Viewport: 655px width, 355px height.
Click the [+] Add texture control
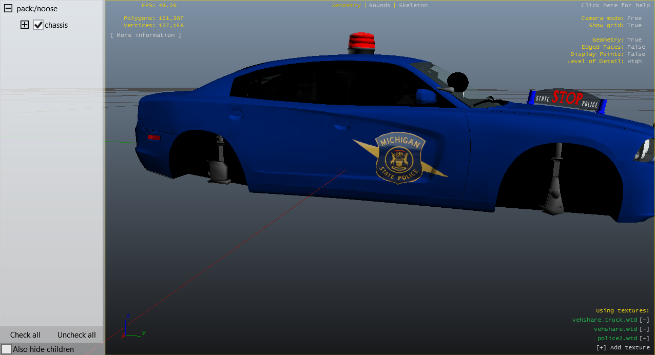623,347
